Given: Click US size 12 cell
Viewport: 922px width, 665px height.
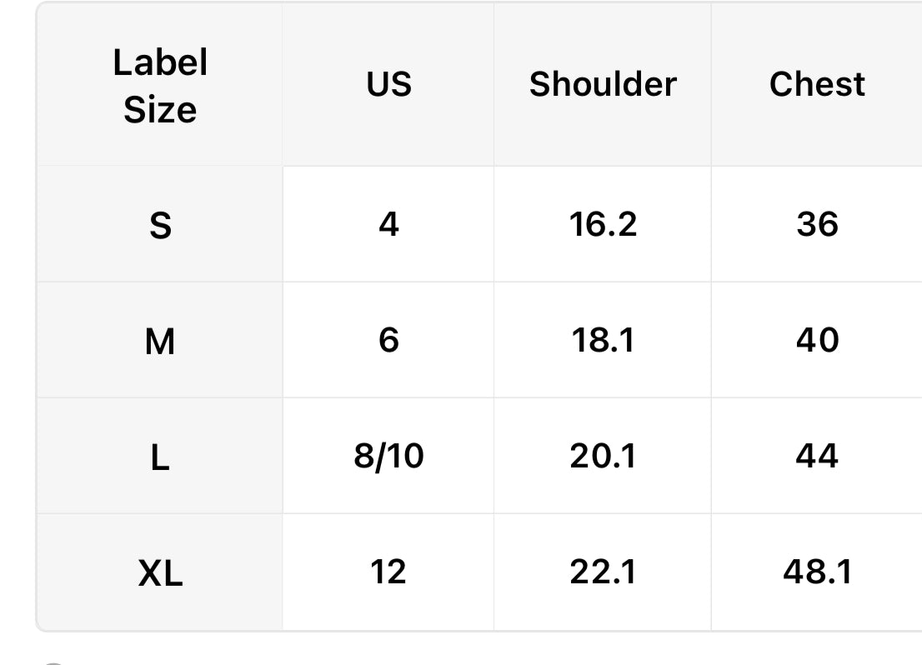Looking at the screenshot, I should coord(388,572).
